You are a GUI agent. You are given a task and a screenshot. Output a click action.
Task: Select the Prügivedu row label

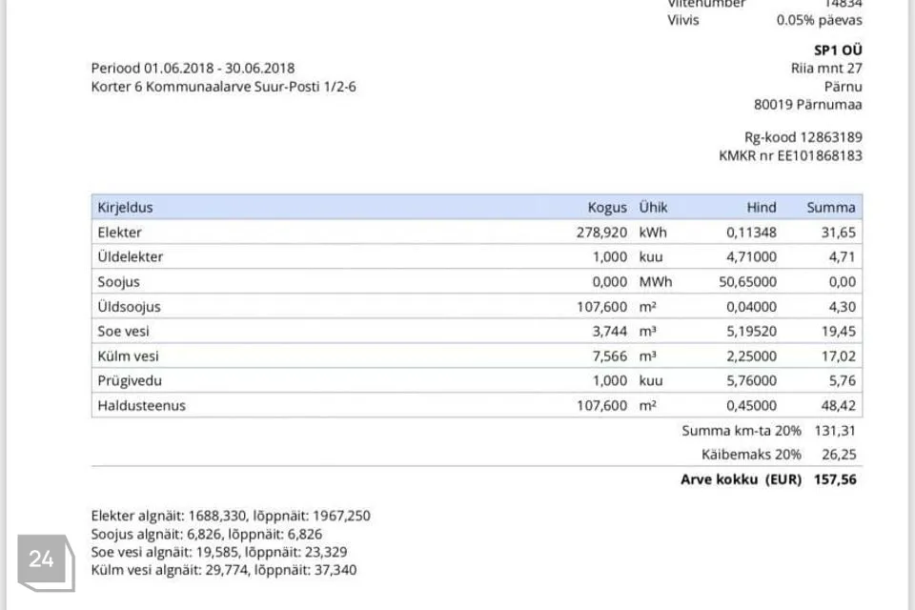129,380
